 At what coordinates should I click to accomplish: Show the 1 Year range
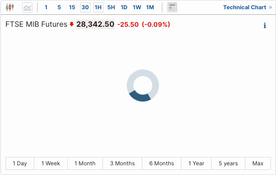(196, 163)
